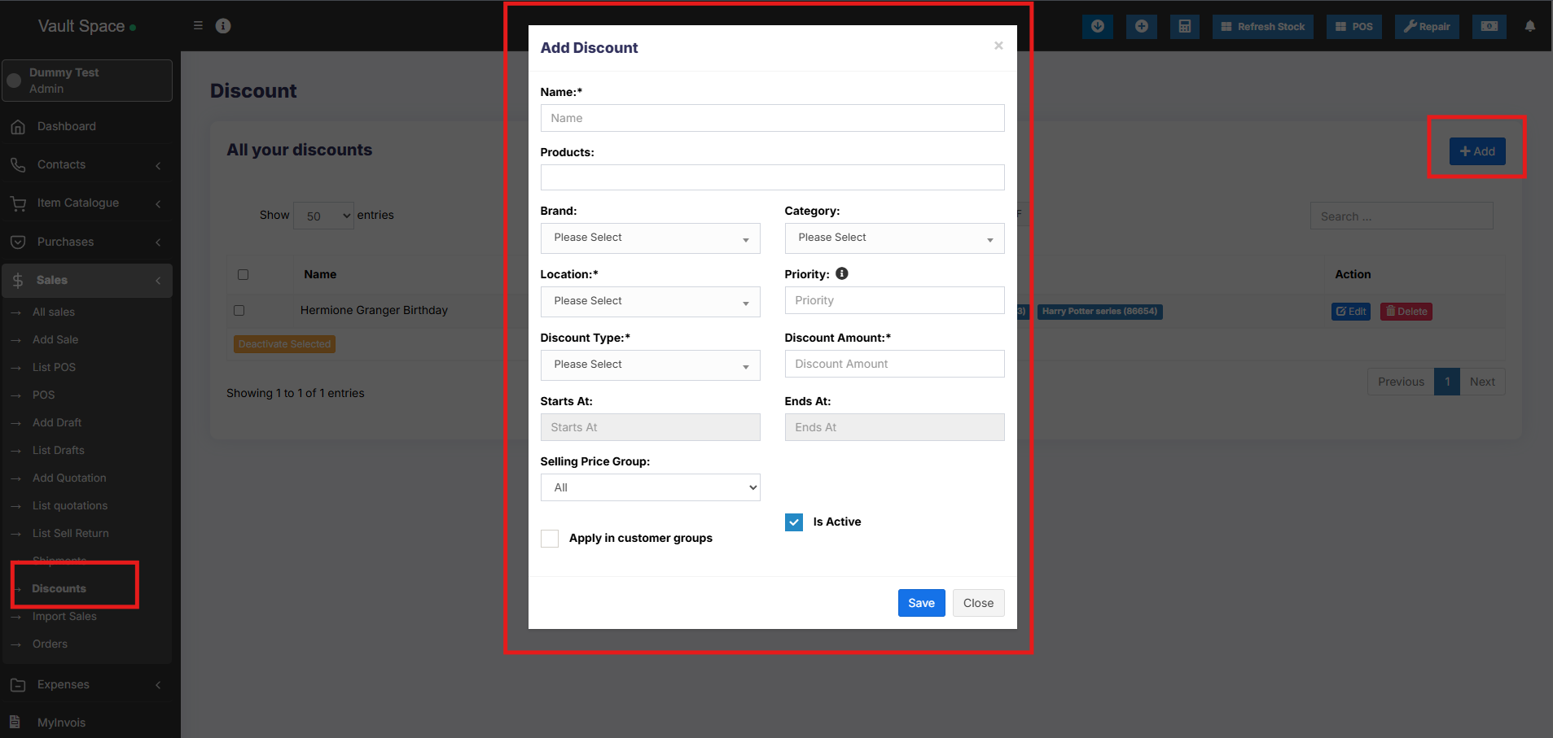Click the circular plus icon in header
Viewport: 1553px width, 738px height.
(1141, 27)
